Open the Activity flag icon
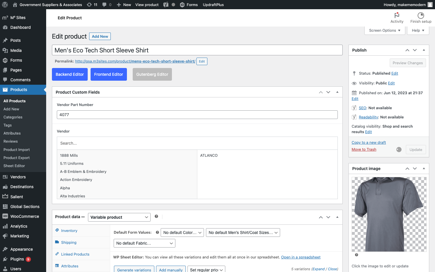 pyautogui.click(x=397, y=15)
